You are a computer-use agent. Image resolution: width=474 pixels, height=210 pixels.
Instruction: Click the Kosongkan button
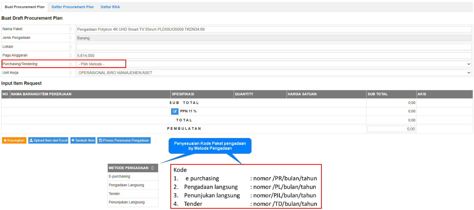[14, 141]
